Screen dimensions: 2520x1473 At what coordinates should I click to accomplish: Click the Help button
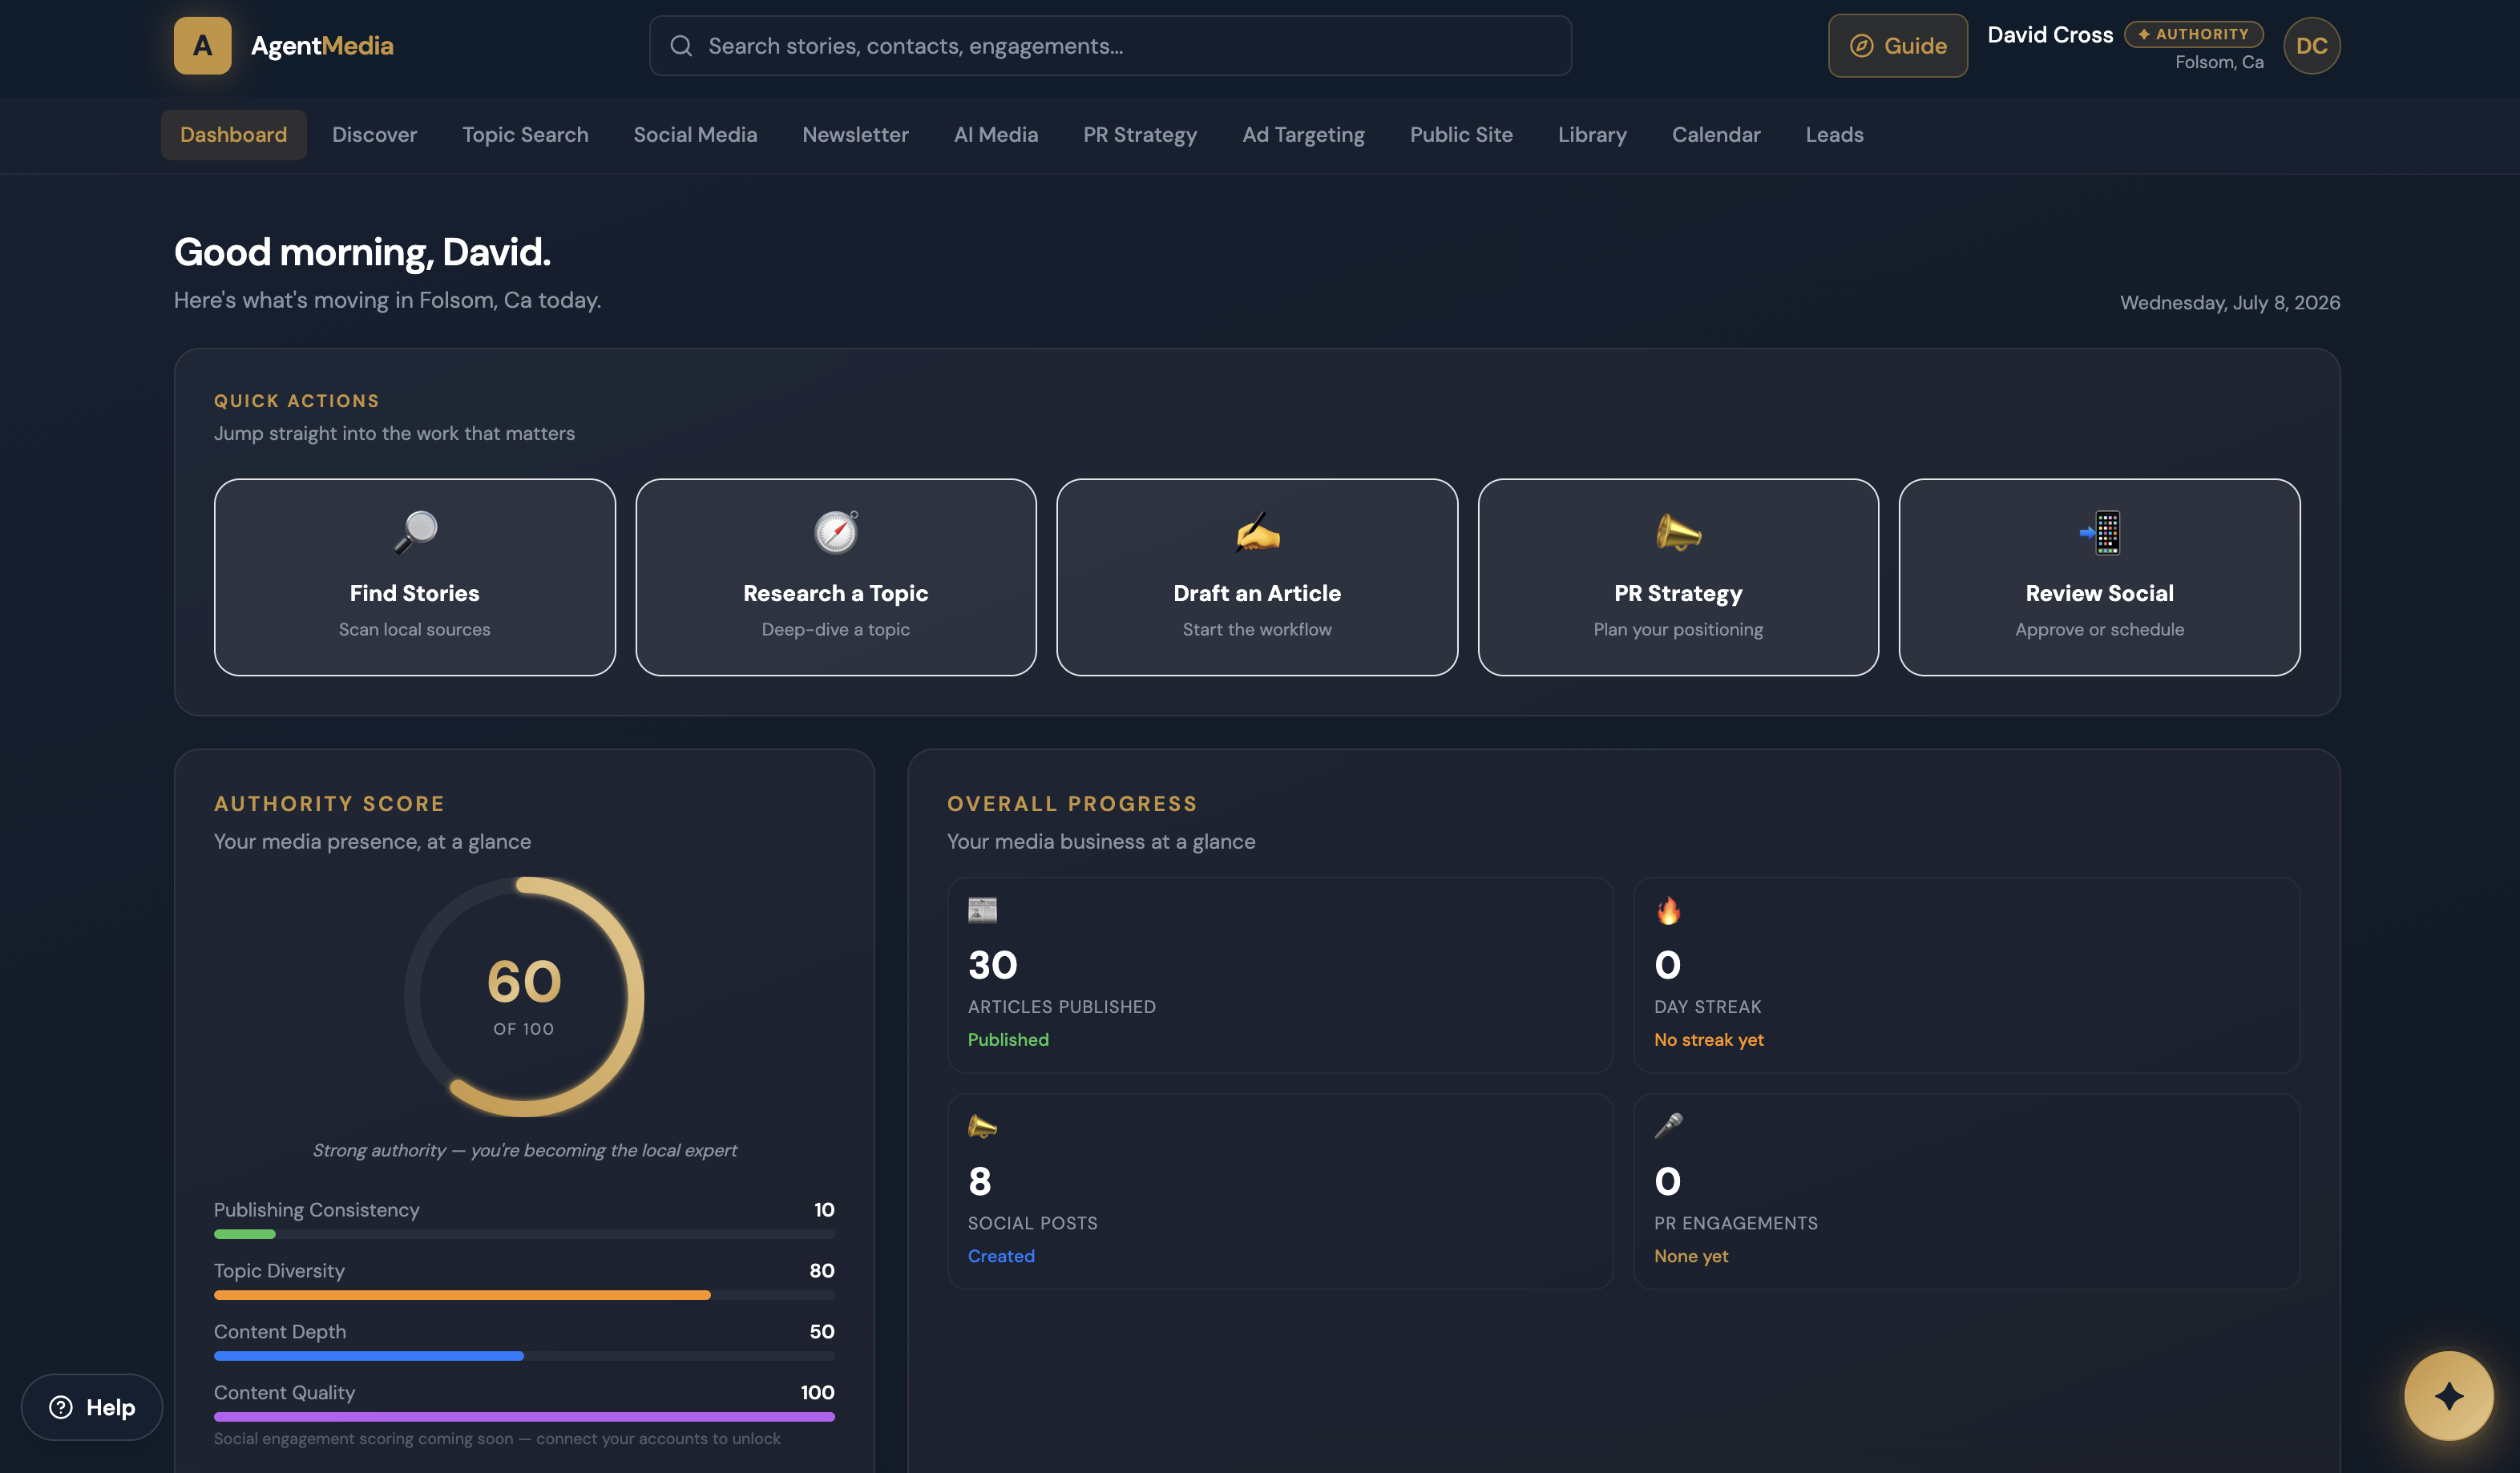(92, 1407)
